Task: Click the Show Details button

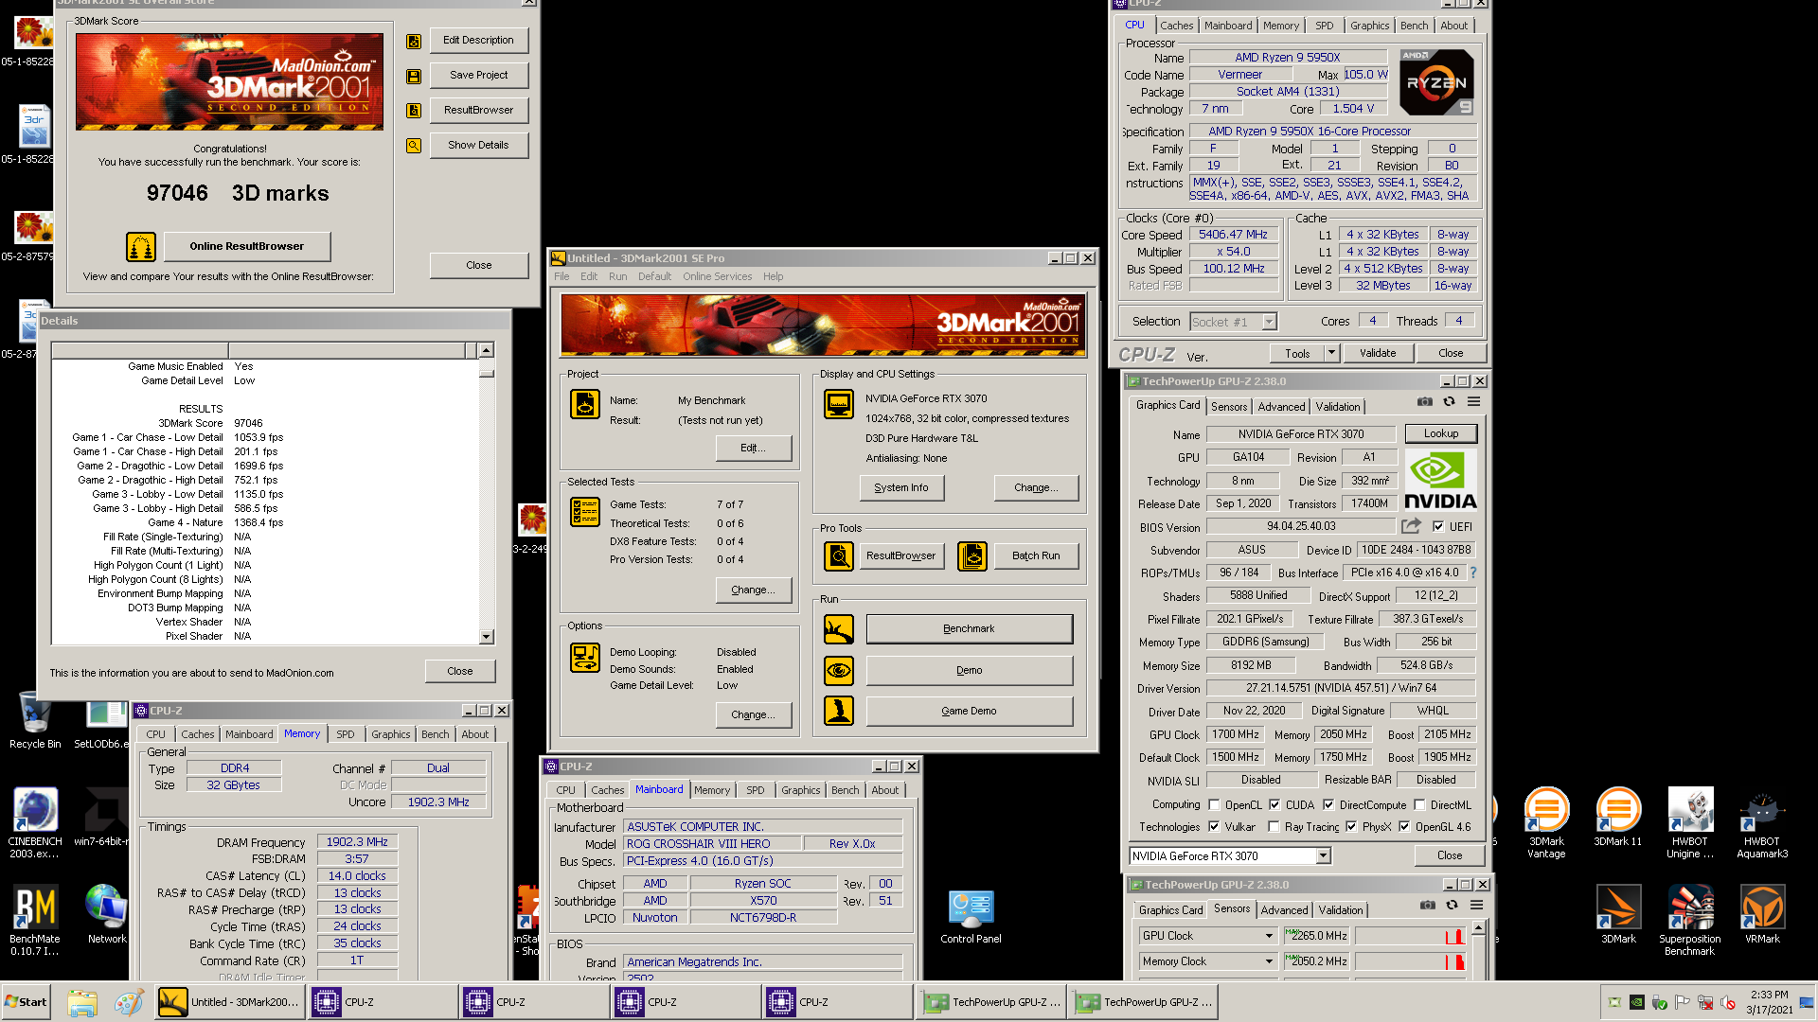Action: (479, 146)
